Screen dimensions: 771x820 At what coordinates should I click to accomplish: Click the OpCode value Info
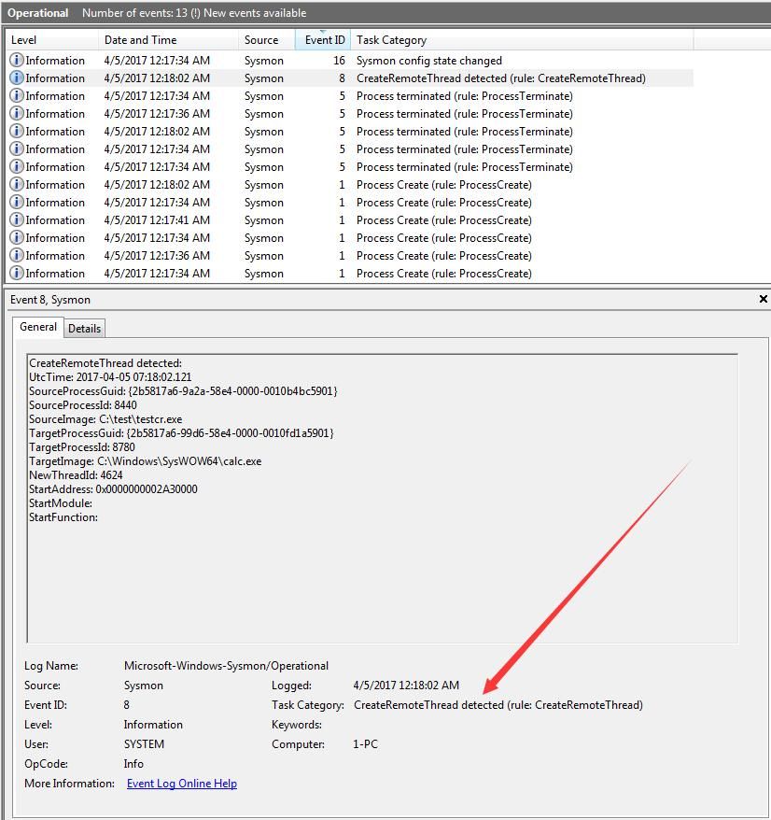133,764
